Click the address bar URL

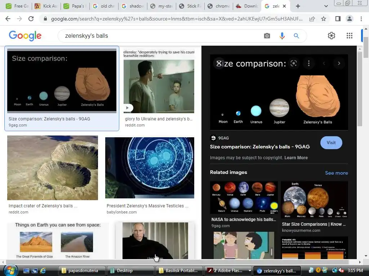(x=177, y=19)
